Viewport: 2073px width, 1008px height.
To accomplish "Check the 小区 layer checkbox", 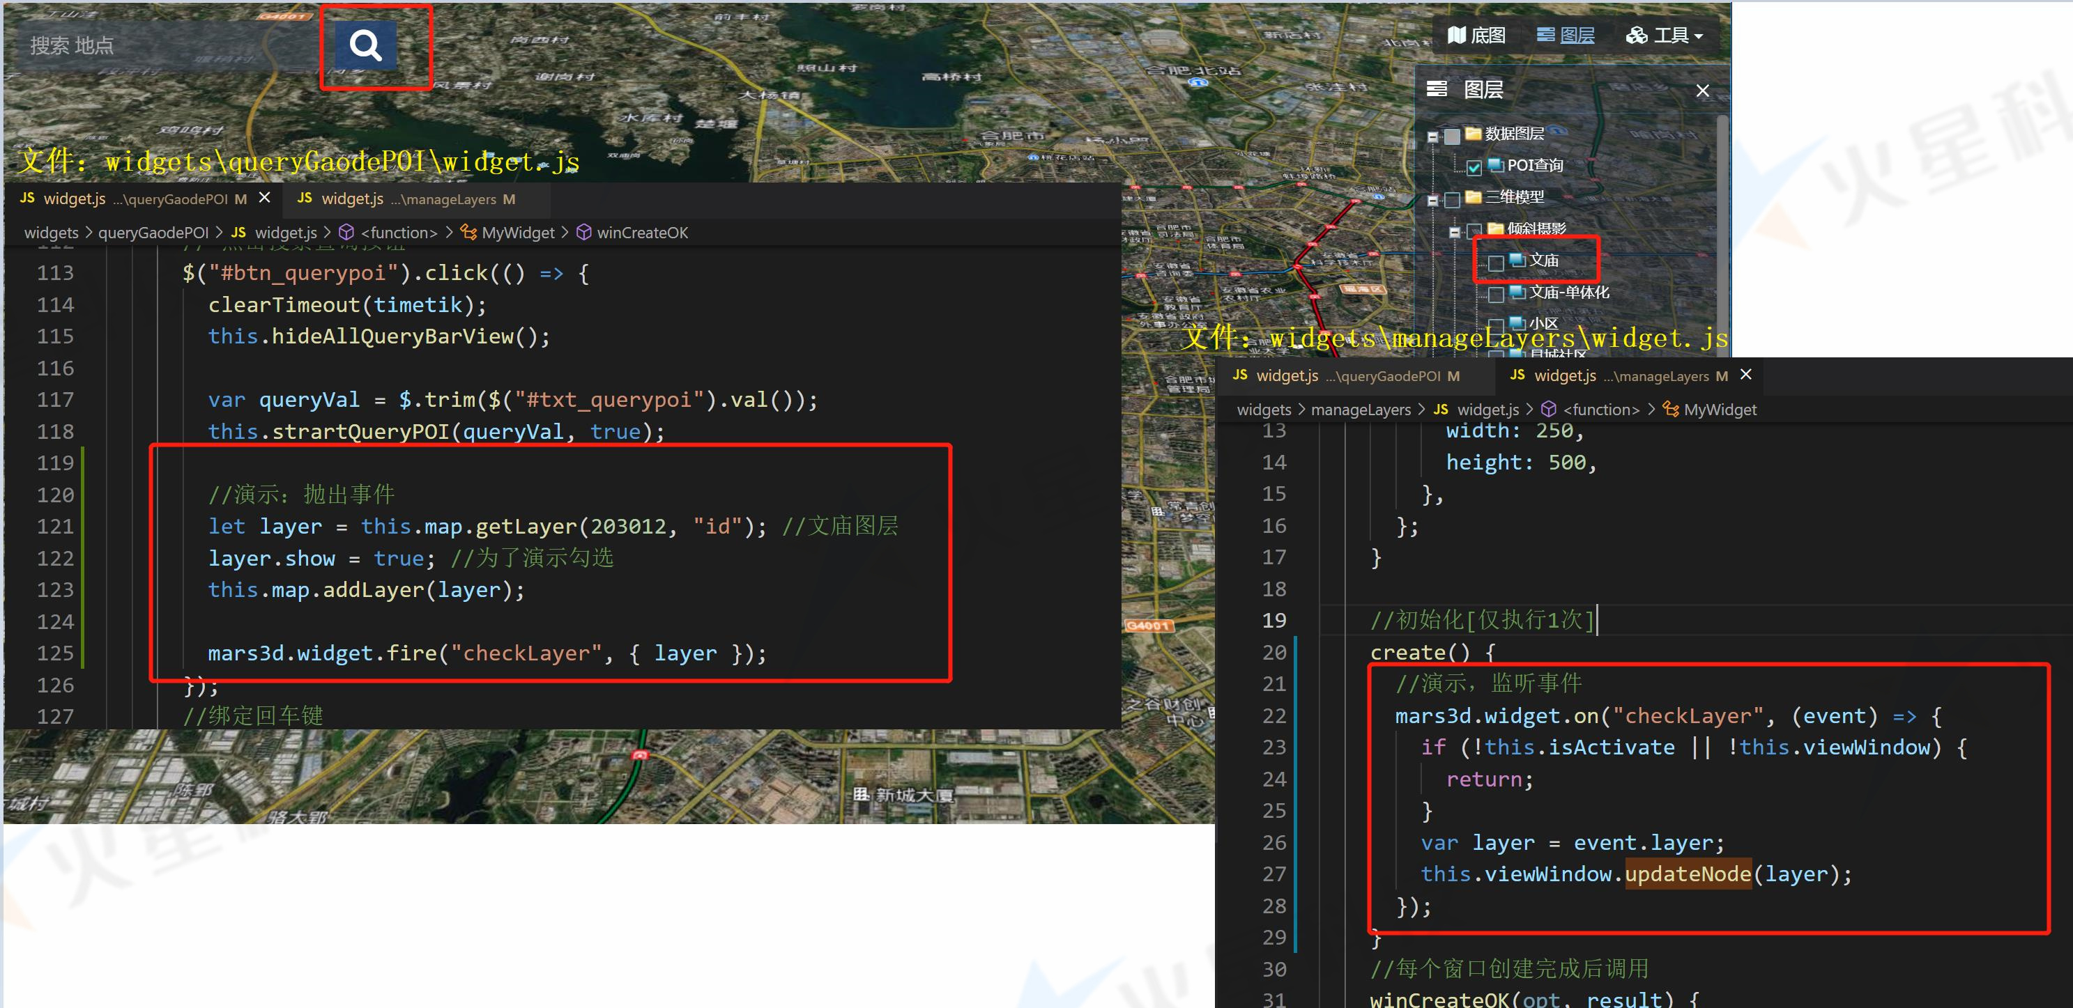I will [1496, 326].
